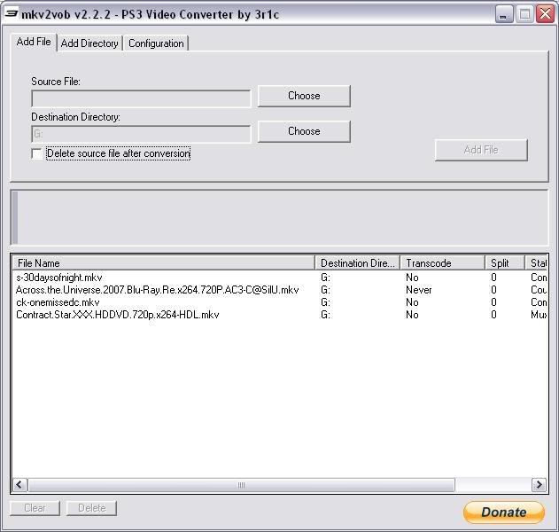Click the Destination Directory input field
The image size is (559, 532).
pyautogui.click(x=141, y=134)
